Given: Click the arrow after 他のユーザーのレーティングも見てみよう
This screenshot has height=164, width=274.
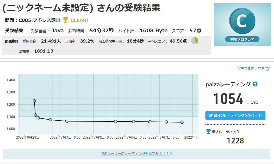Looking at the screenshot, I should (x=171, y=153).
